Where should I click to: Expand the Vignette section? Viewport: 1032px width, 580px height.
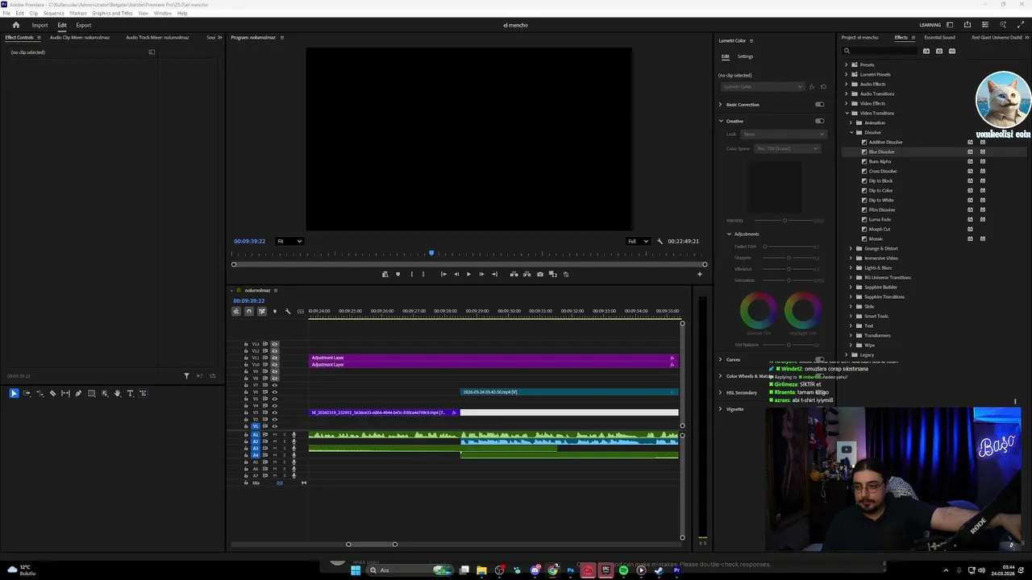(721, 408)
